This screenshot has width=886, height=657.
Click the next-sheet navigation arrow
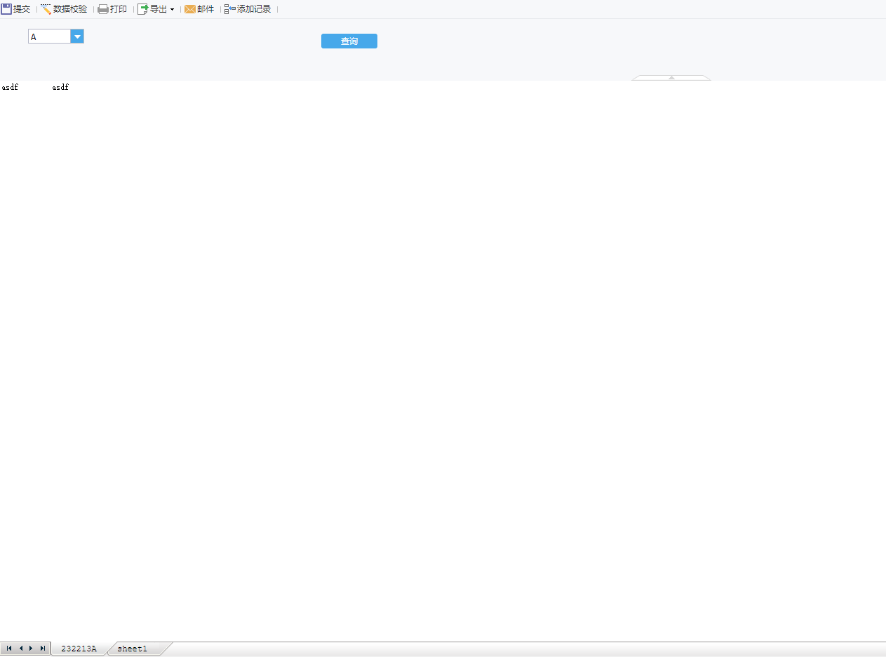[31, 648]
